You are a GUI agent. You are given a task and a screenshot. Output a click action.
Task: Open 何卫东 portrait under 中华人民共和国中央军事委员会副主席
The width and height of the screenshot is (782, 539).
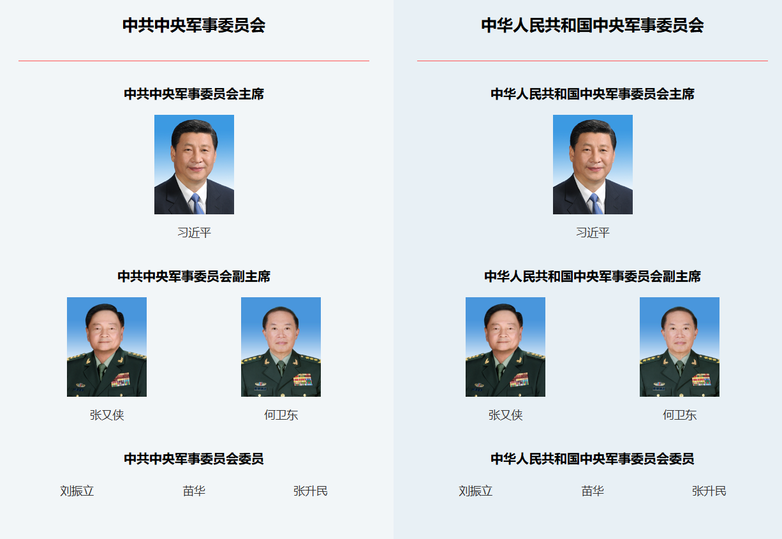pyautogui.click(x=679, y=347)
